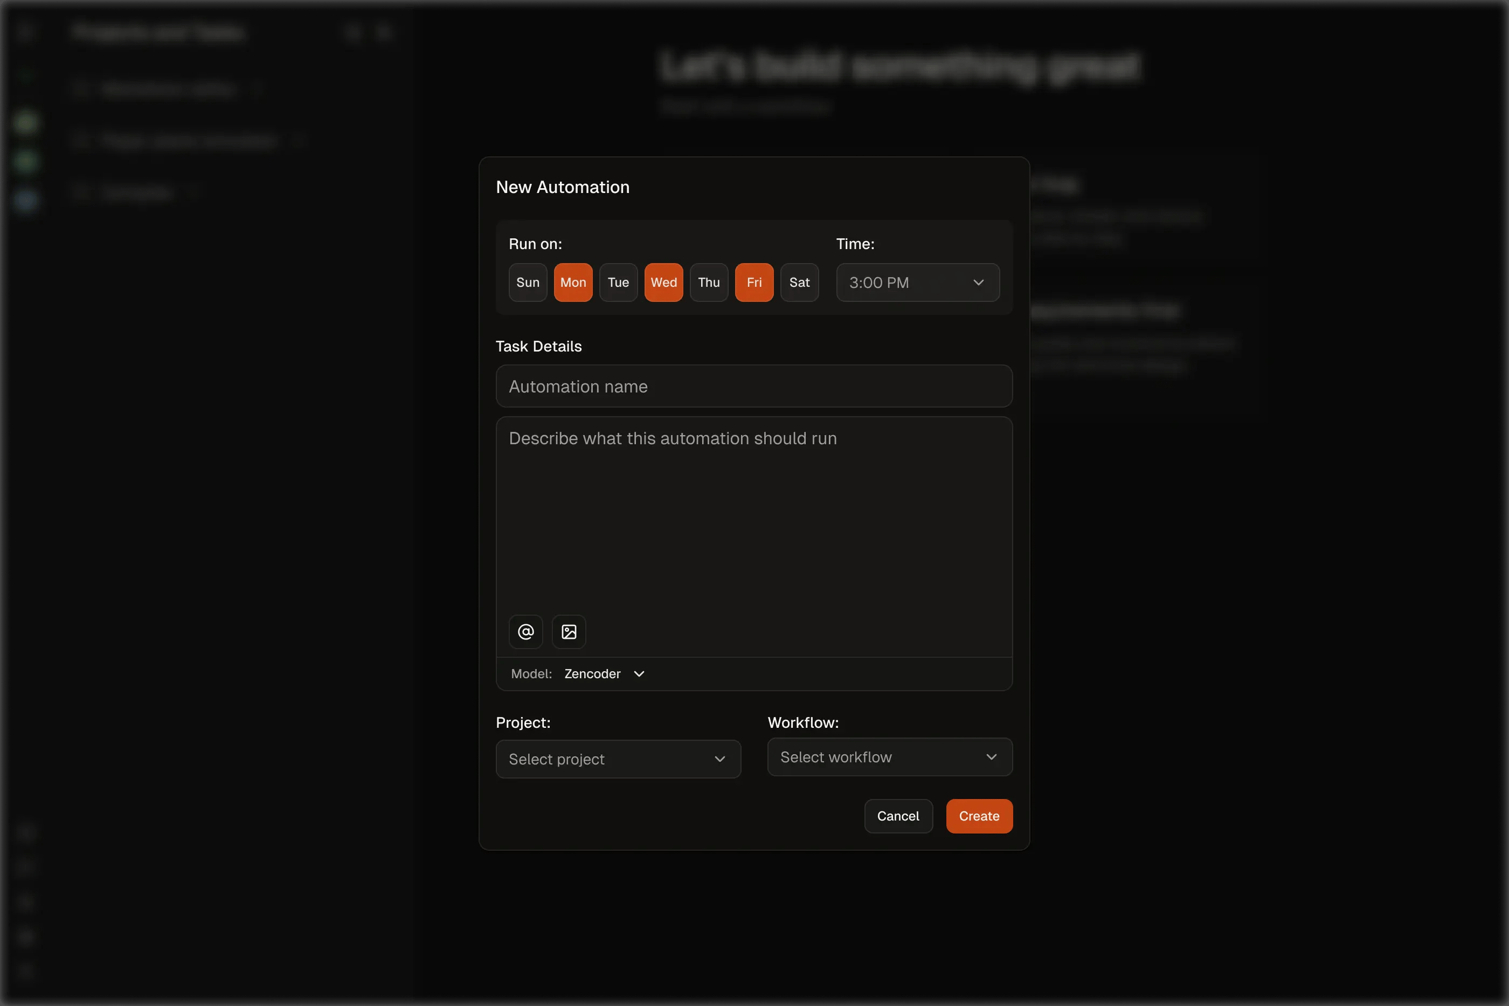Open the Select project dropdown
The image size is (1509, 1006).
(618, 759)
